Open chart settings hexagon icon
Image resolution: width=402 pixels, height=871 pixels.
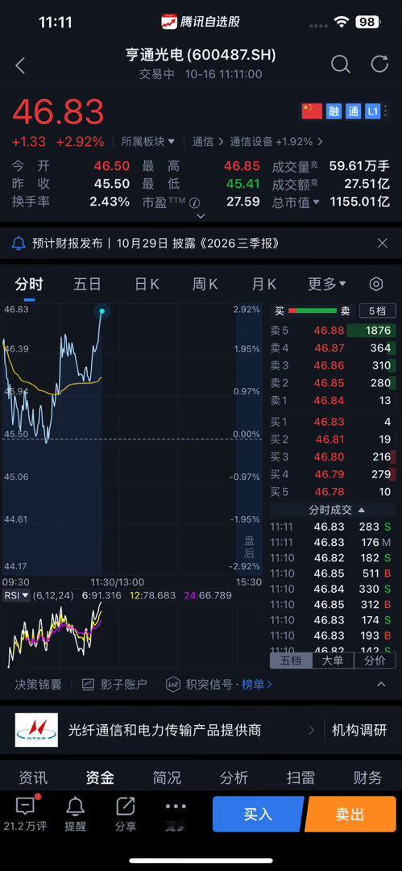(x=376, y=285)
